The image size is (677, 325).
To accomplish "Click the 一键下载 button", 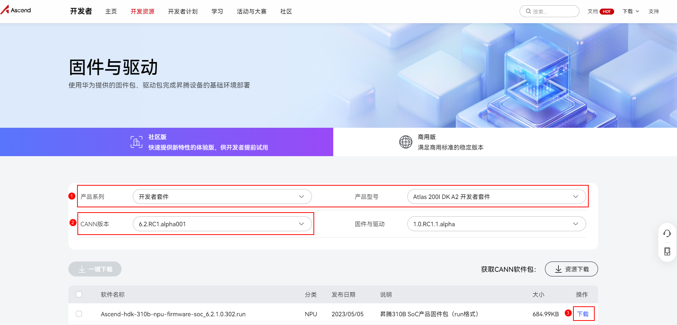I will click(95, 269).
